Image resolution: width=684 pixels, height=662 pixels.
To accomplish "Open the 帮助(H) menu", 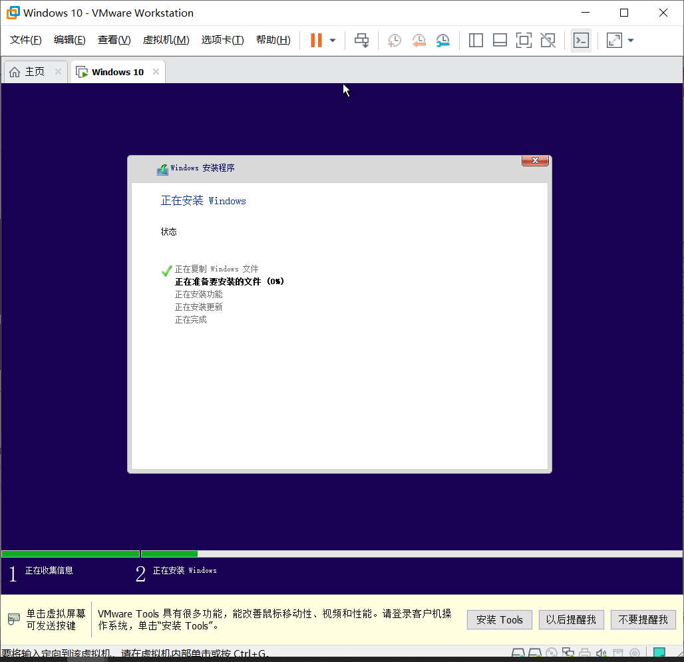I will pos(273,40).
